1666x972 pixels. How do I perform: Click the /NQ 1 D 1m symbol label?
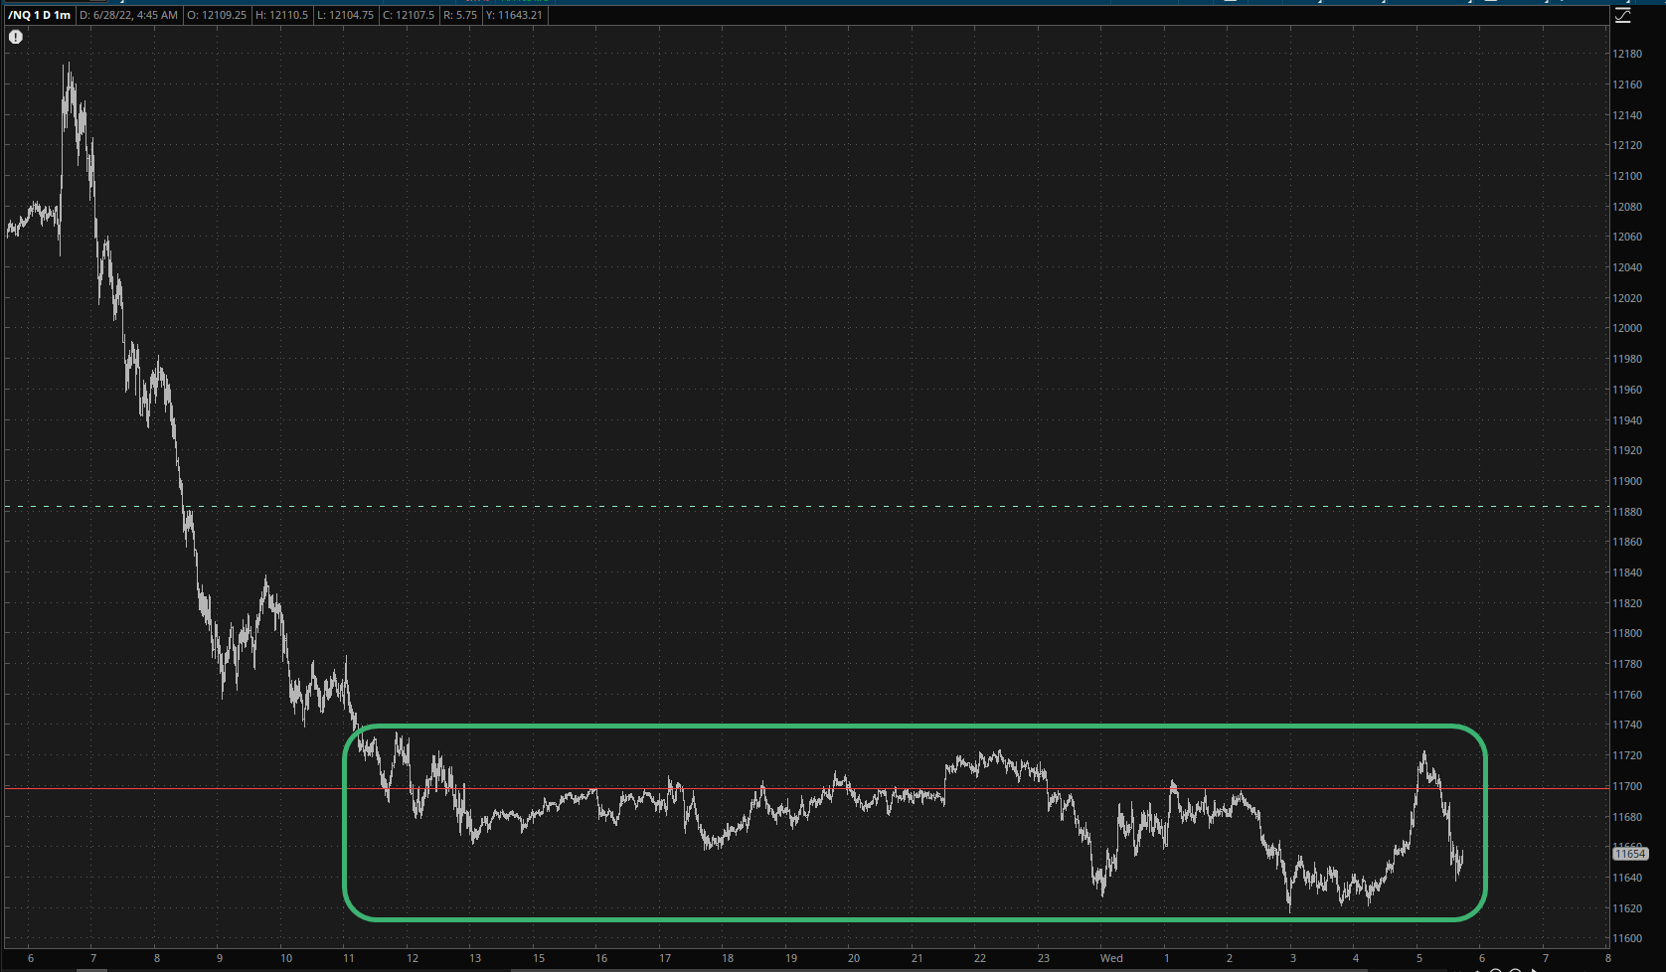tap(40, 15)
